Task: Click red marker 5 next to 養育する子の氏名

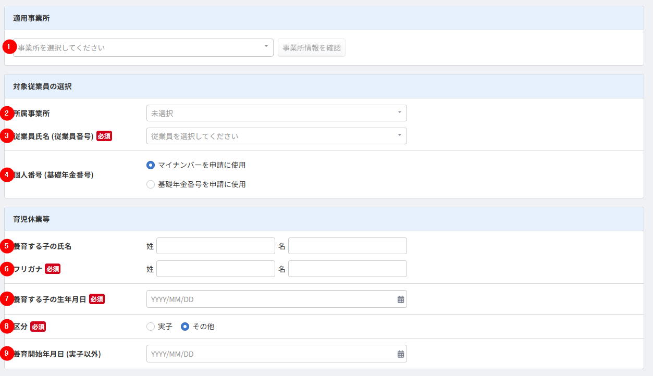Action: (x=7, y=246)
